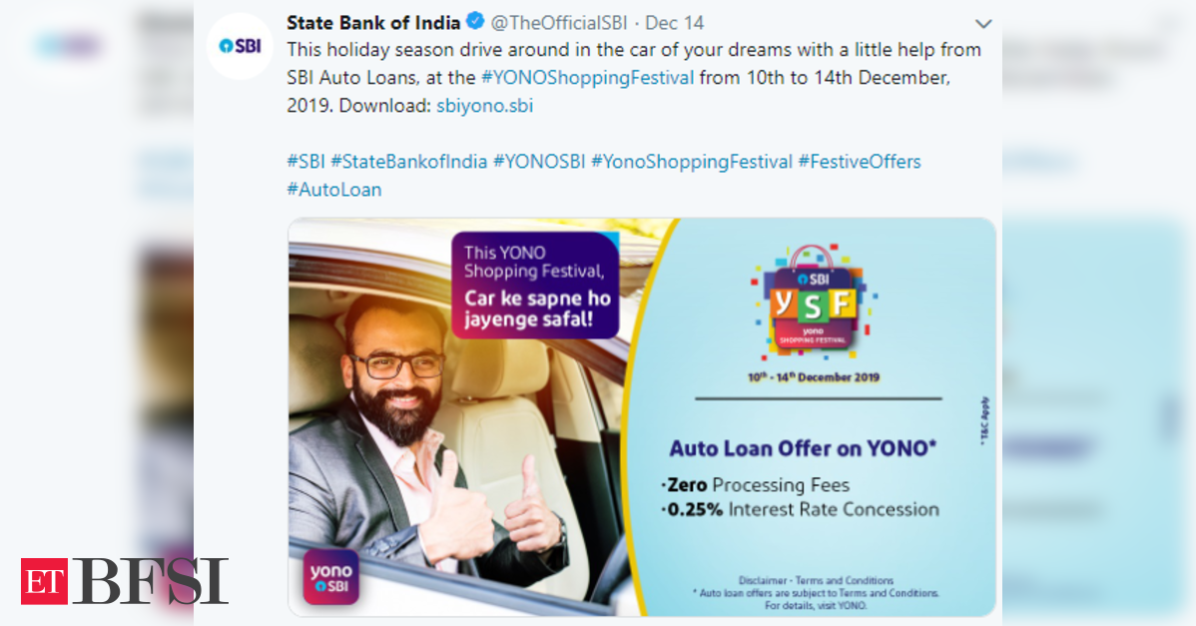The width and height of the screenshot is (1196, 626).
Task: Click the YSF shopping bag logo
Action: [x=813, y=303]
